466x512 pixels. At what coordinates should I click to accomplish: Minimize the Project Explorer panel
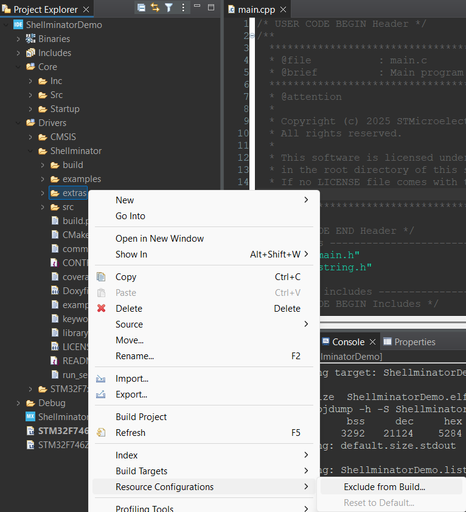(197, 6)
